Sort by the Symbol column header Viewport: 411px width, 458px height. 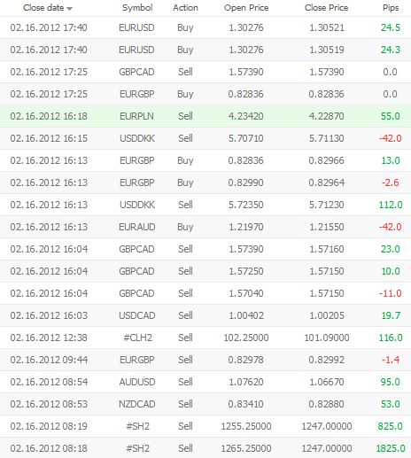pyautogui.click(x=137, y=8)
